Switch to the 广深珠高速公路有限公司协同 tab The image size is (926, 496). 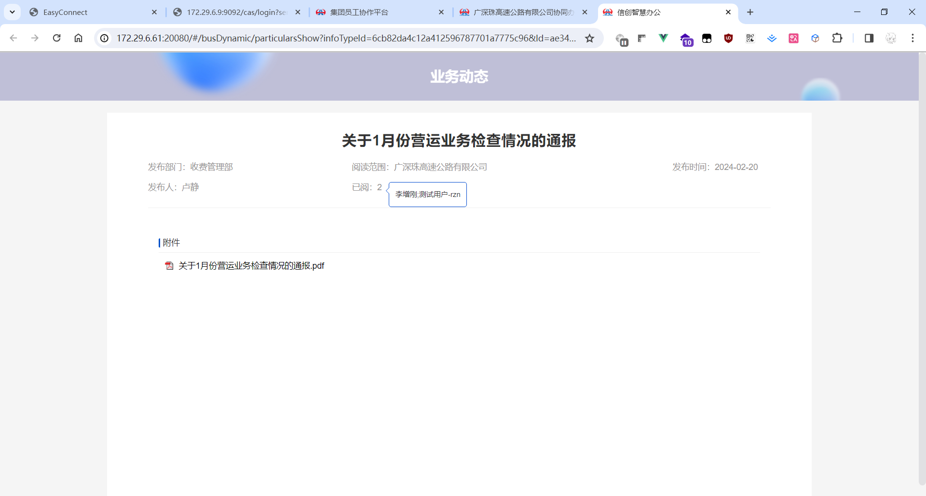(x=524, y=13)
